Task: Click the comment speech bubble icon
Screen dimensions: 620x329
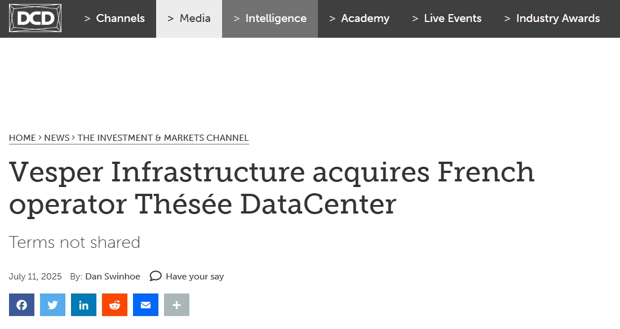Action: (156, 275)
